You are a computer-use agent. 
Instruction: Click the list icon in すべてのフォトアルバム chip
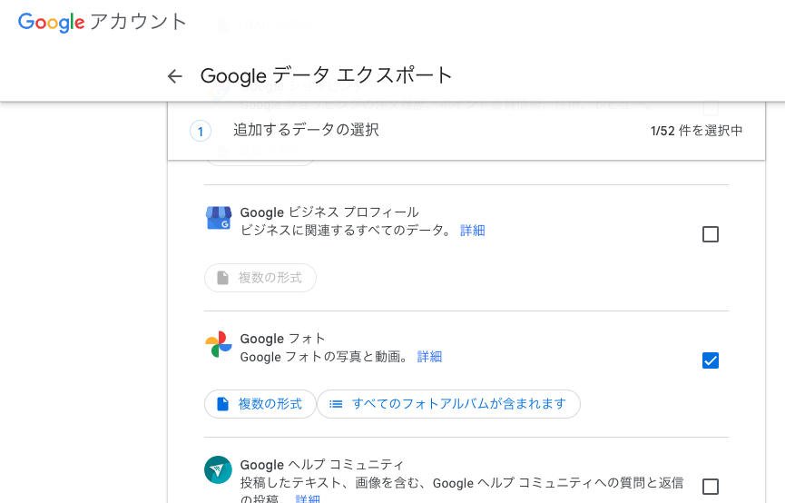click(x=336, y=404)
